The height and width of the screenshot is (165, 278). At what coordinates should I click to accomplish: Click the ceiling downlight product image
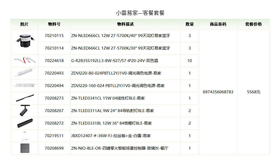pos(24,41)
